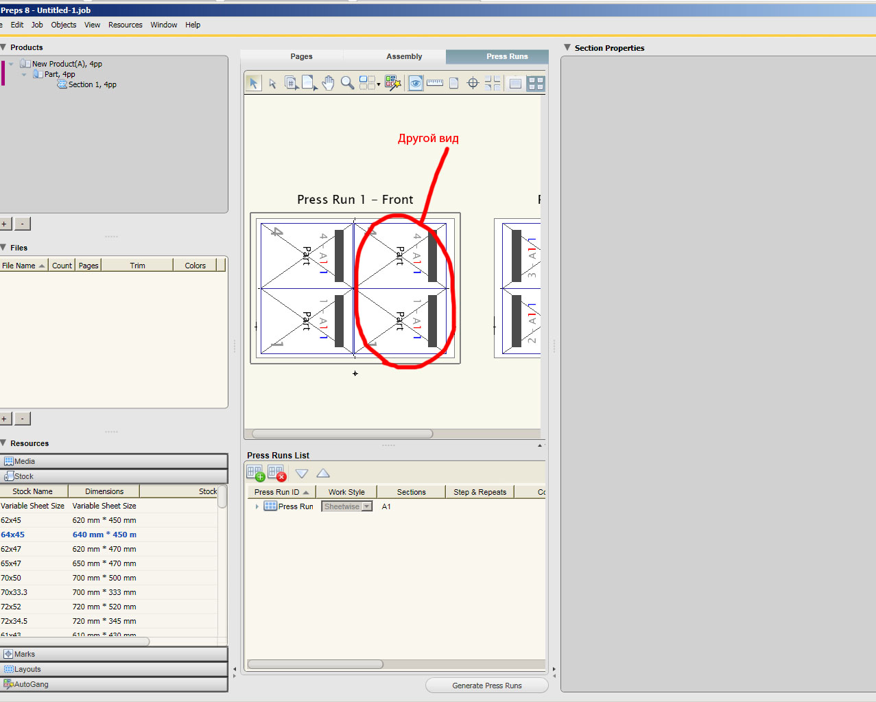Click the wizard wand layout icon
The height and width of the screenshot is (702, 876).
pyautogui.click(x=393, y=83)
